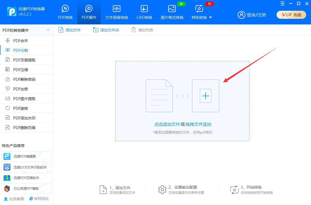
Task: Click the CAD转换 icon
Action: 144,9
